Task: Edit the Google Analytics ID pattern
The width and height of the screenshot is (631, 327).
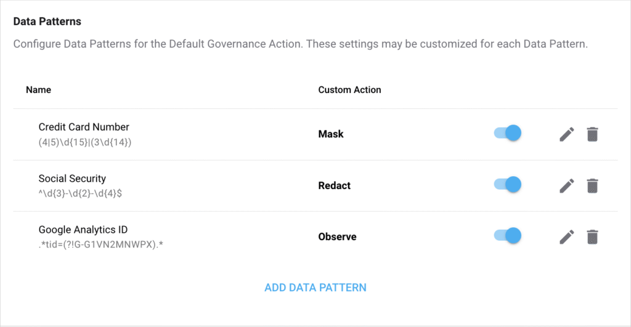Action: (567, 236)
